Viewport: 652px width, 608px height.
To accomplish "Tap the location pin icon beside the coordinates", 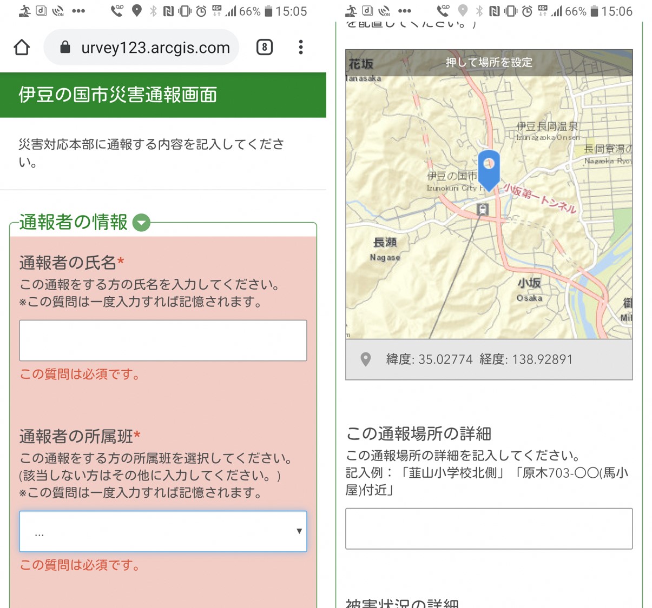I will click(366, 359).
